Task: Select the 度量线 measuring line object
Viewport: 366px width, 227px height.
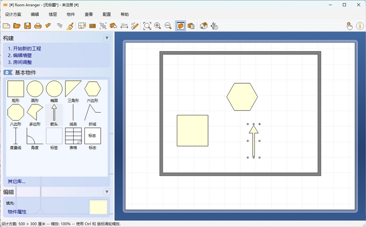Action: click(x=15, y=139)
